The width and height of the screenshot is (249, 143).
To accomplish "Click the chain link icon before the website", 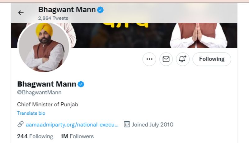I will point(20,125).
